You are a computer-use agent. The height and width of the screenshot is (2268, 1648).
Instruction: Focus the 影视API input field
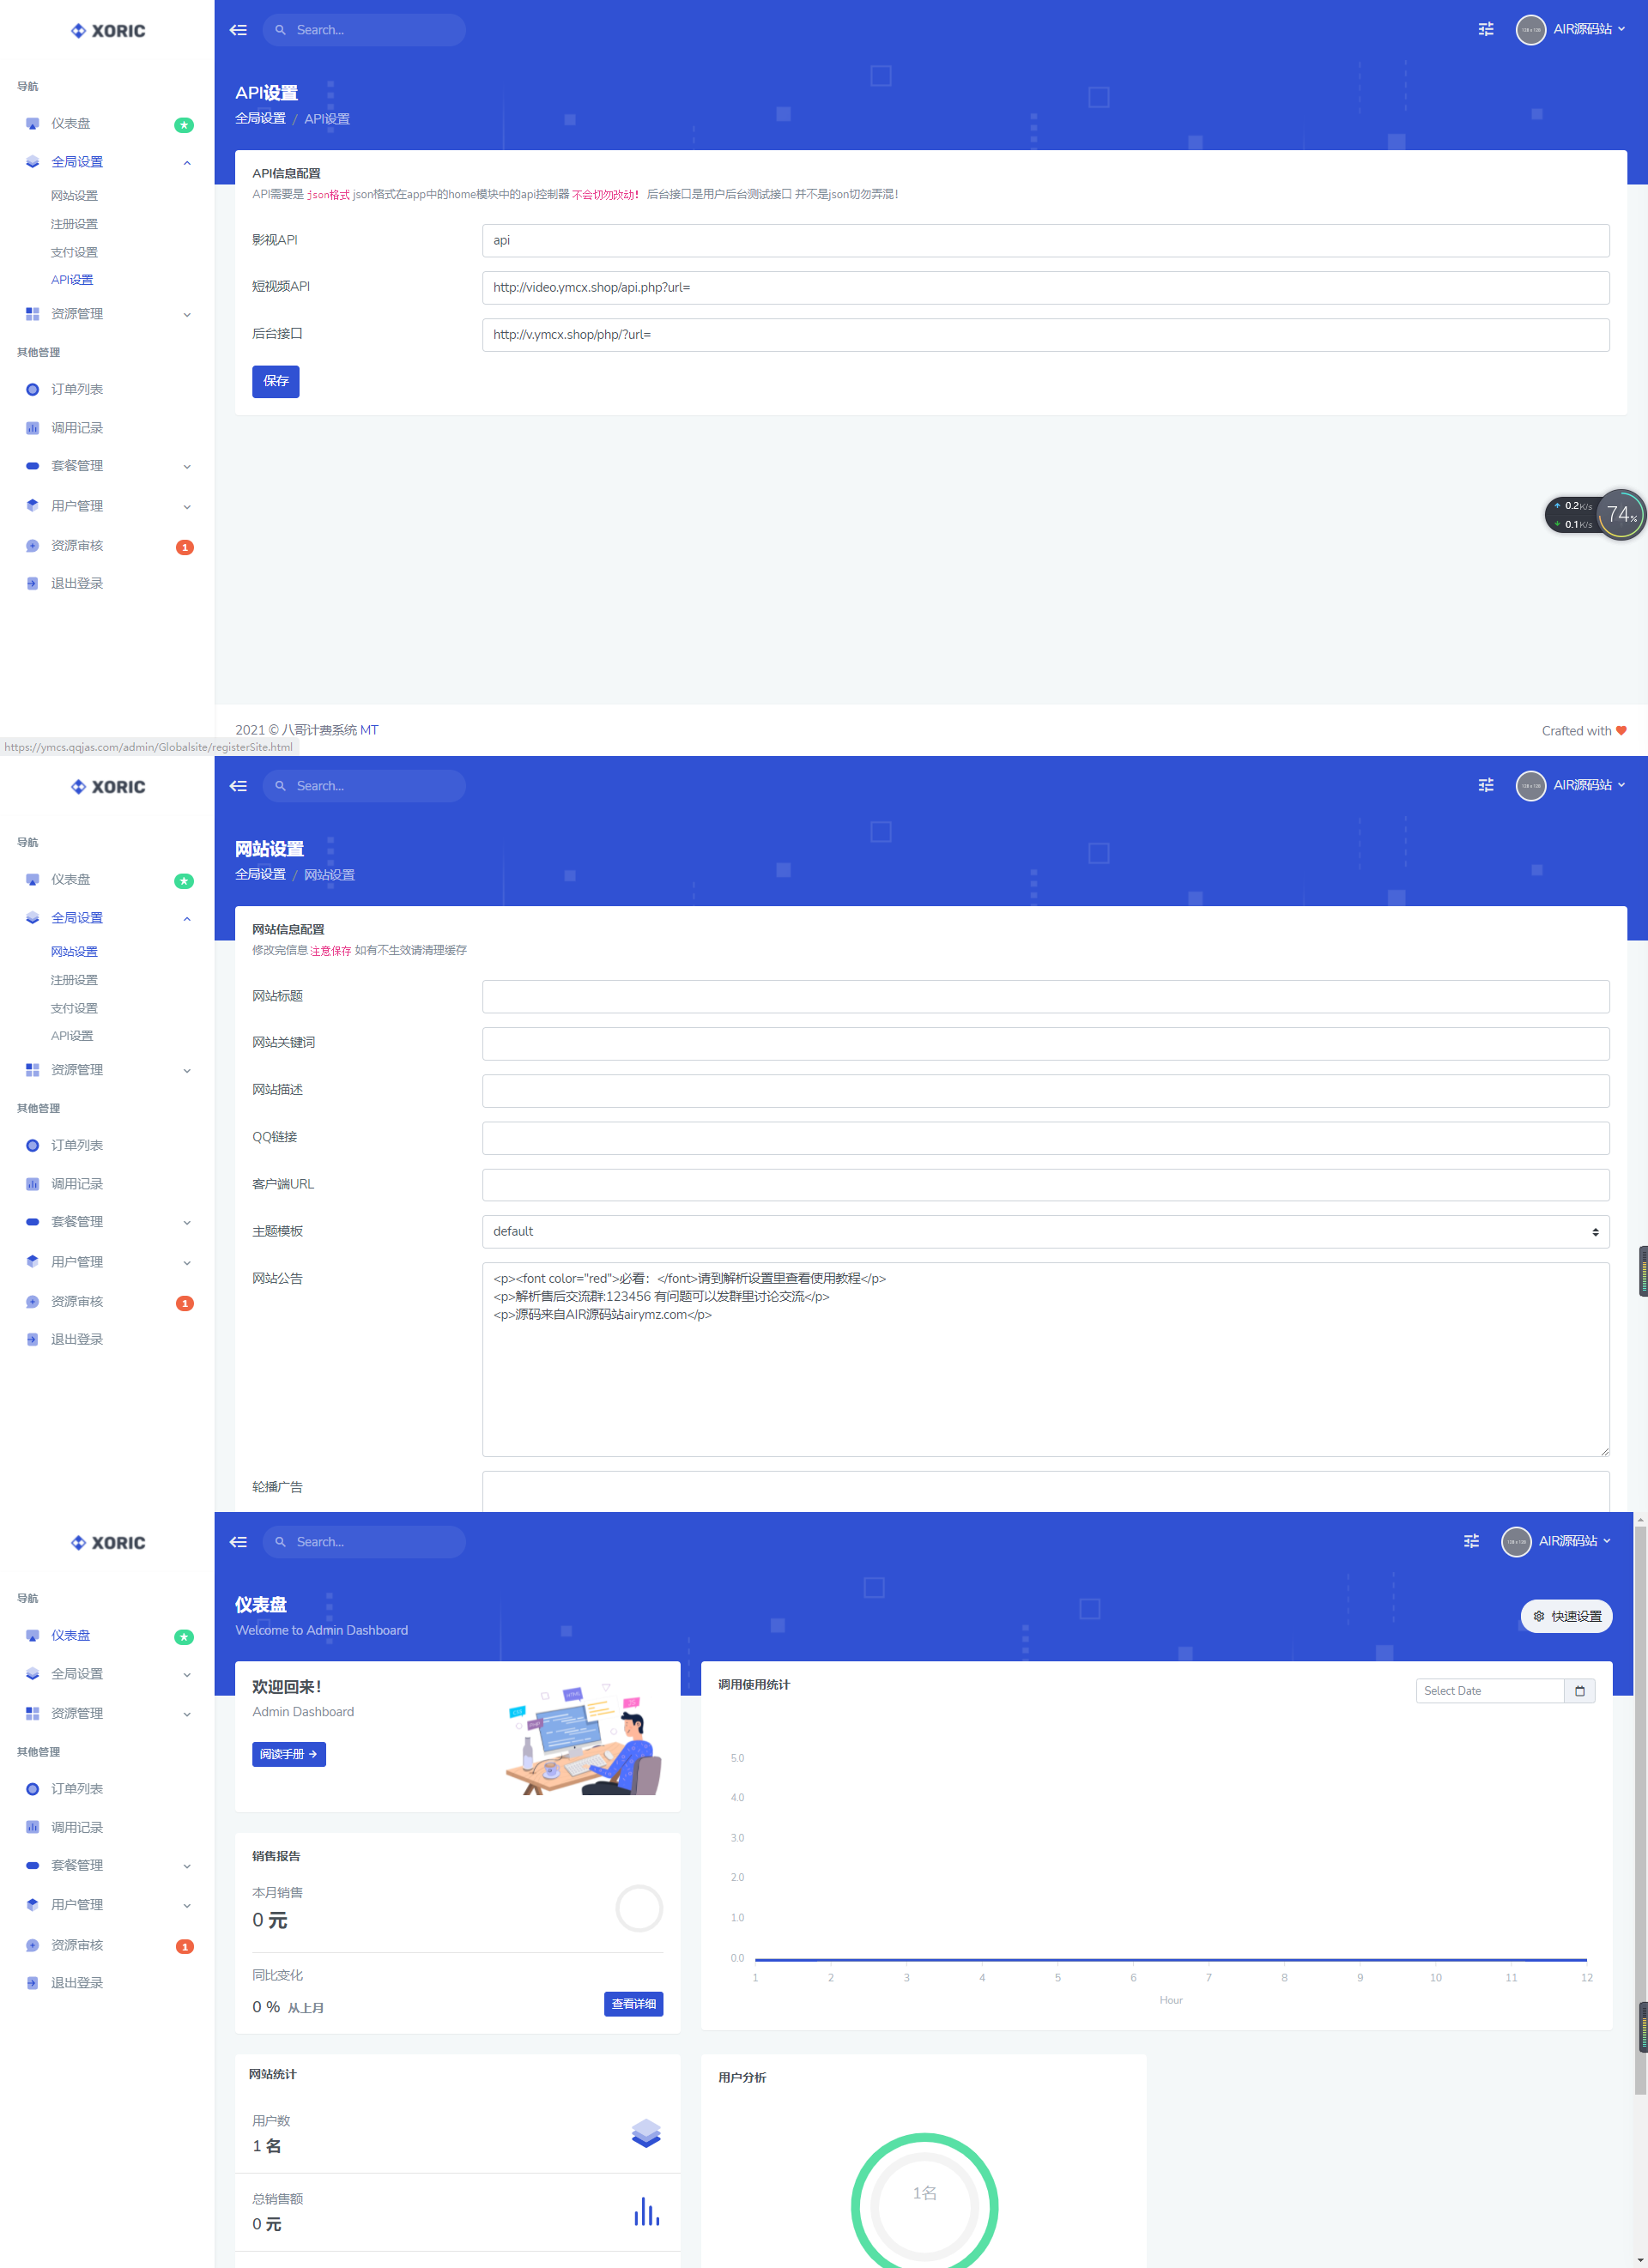click(x=1045, y=240)
